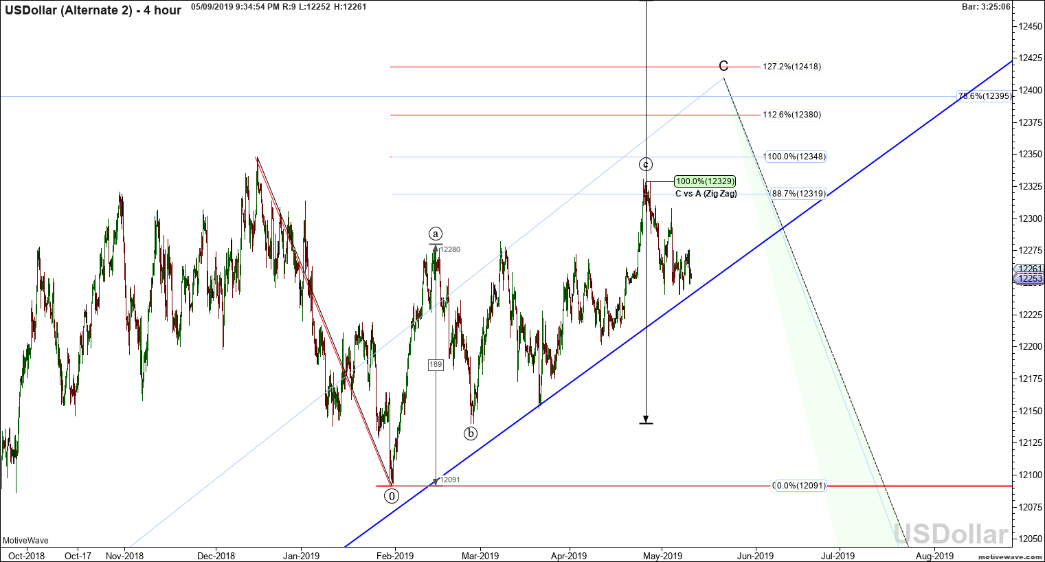The height and width of the screenshot is (562, 1045).
Task: Click the 'Aug-2019' date on time axis
Action: click(934, 556)
